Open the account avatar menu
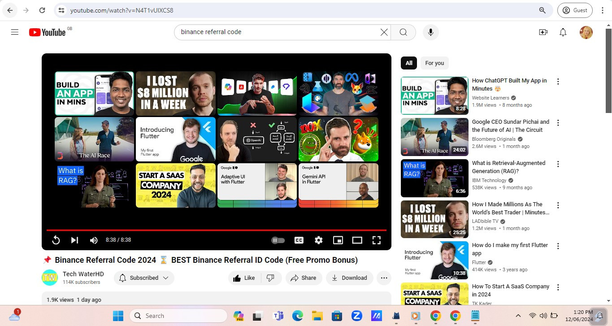The image size is (612, 326). 586,32
